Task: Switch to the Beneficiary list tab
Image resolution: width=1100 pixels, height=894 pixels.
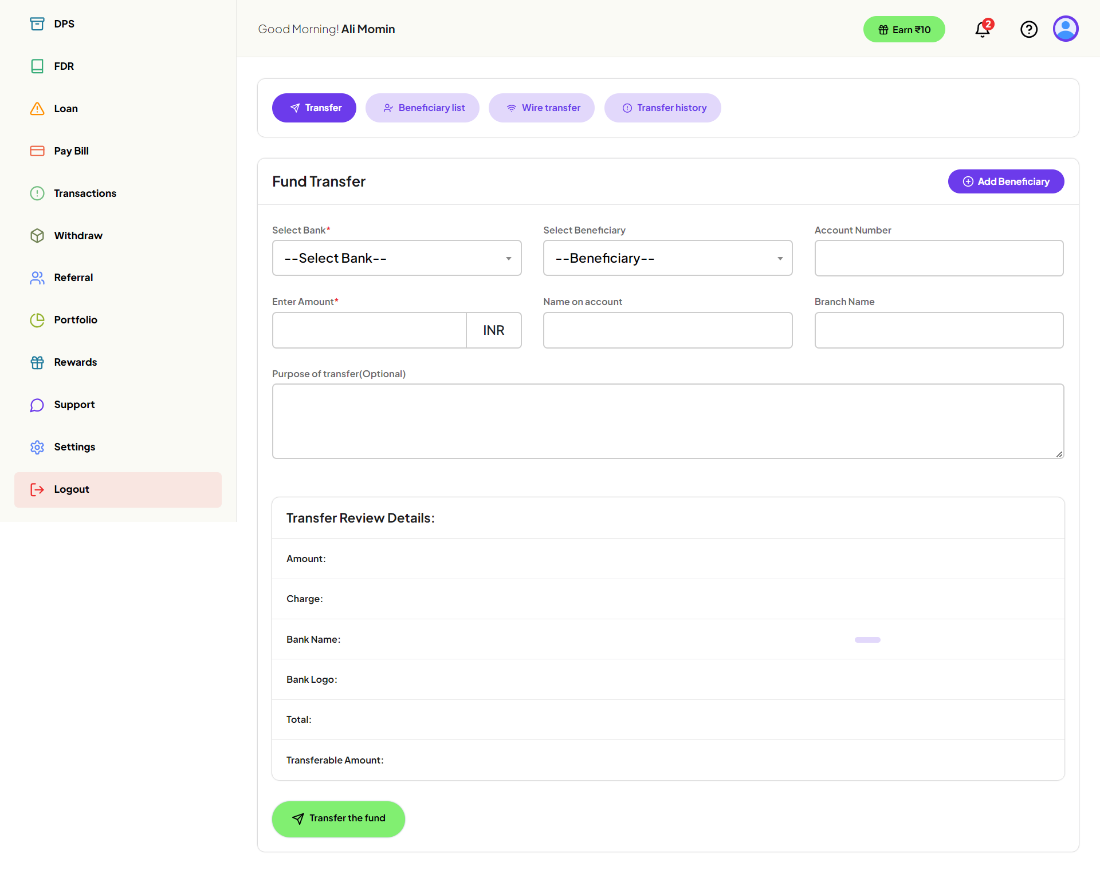Action: click(x=422, y=108)
